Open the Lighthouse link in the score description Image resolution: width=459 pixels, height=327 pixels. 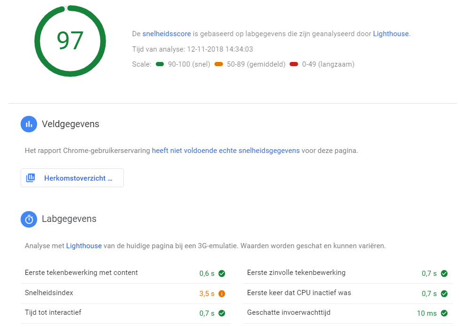point(390,34)
